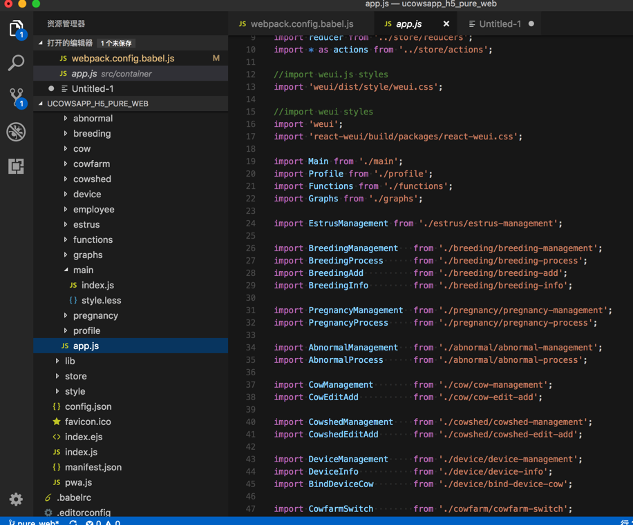Open the Debug view icon
The width and height of the screenshot is (633, 525).
tap(16, 132)
